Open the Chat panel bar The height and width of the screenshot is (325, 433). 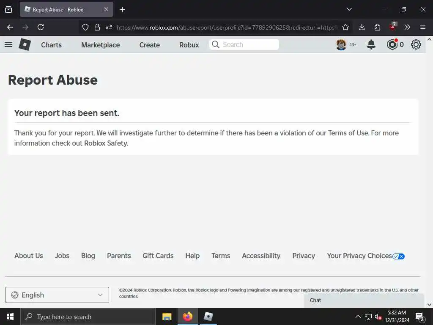(x=364, y=300)
